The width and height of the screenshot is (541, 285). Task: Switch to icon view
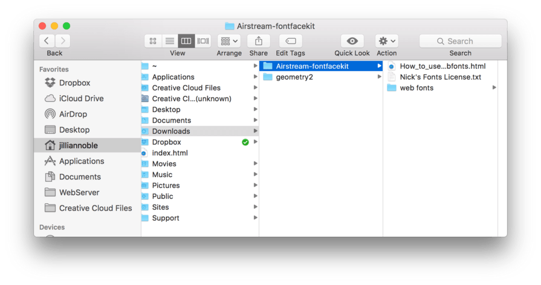(153, 41)
